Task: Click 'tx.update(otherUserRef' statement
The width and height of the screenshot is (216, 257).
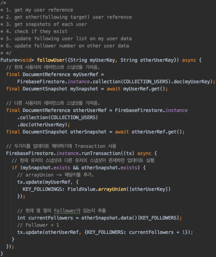Action: 48,232
